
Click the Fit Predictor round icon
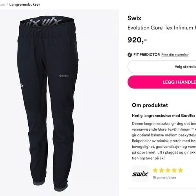pos(129,55)
